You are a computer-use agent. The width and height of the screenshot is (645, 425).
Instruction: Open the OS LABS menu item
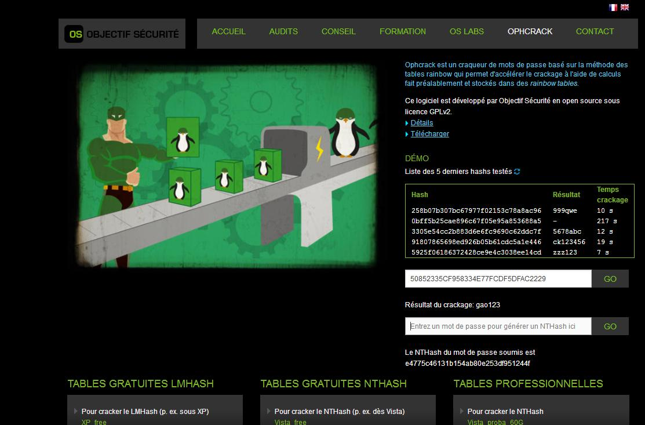pos(467,31)
